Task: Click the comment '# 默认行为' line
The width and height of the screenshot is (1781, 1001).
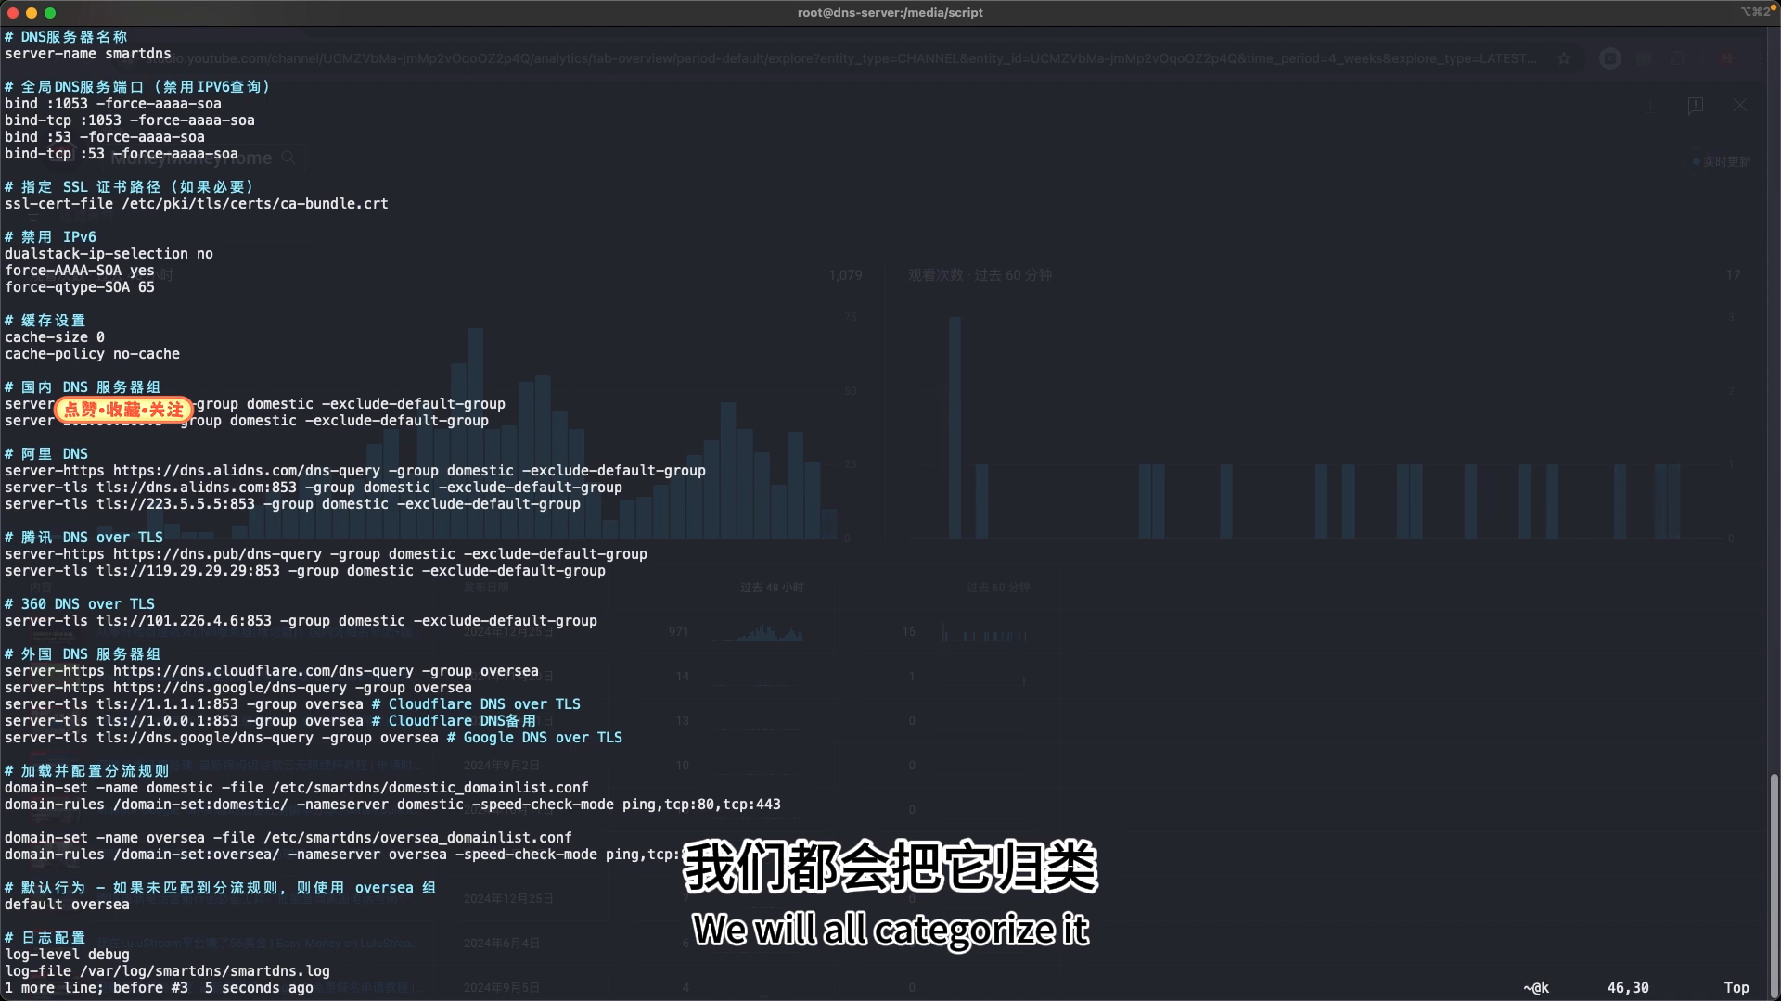Action: coord(221,888)
